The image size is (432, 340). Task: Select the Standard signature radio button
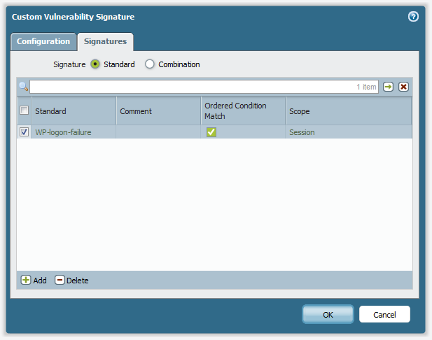pos(95,64)
